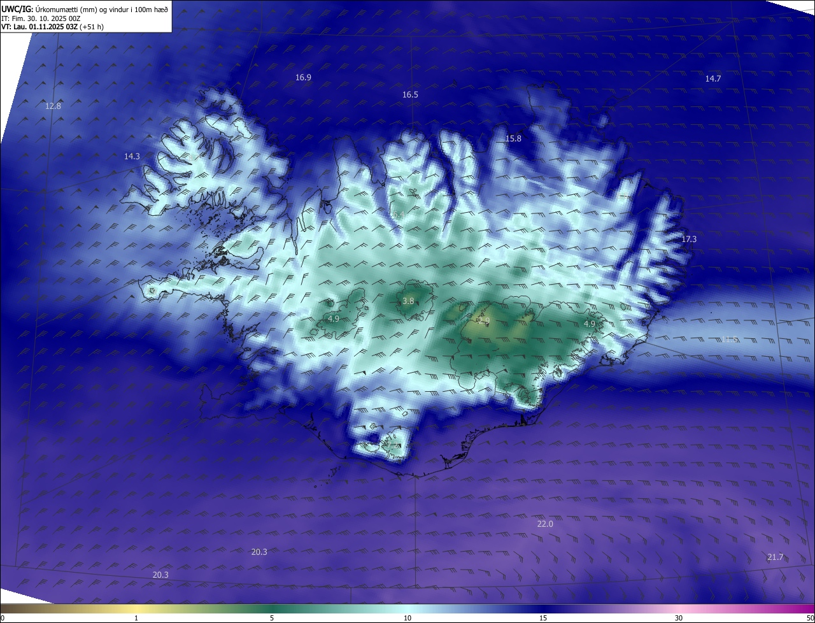The image size is (815, 623).
Task: Click the 12.8 value on the map
Action: [53, 106]
